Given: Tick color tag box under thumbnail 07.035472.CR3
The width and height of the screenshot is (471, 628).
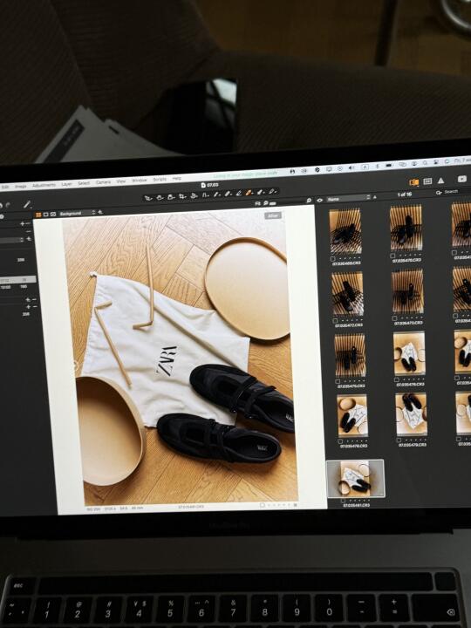Looking at the screenshot, I should point(335,320).
